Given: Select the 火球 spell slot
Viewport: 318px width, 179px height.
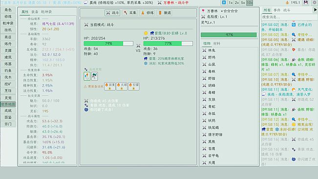Looking at the screenshot, I should click(x=122, y=86).
